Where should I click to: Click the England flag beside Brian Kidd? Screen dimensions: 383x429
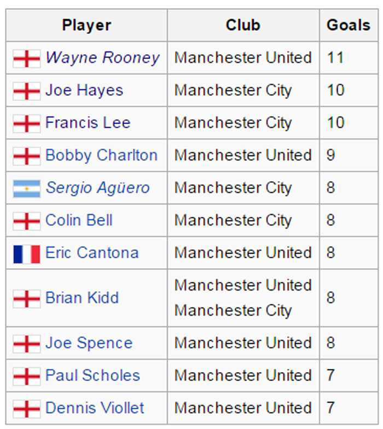point(26,298)
